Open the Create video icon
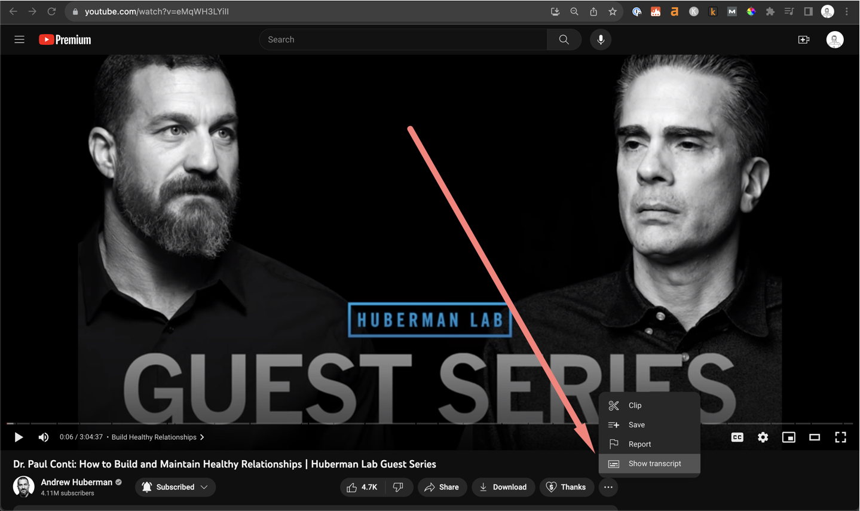Image resolution: width=860 pixels, height=511 pixels. coord(804,39)
